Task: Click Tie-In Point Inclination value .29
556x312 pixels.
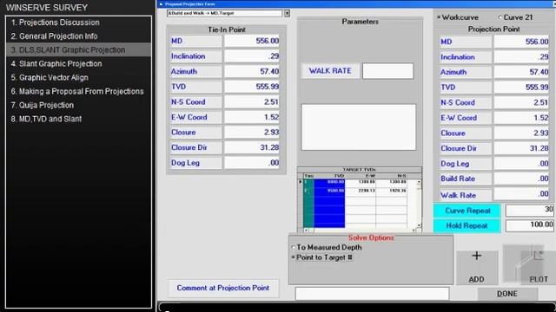Action: pyautogui.click(x=252, y=55)
